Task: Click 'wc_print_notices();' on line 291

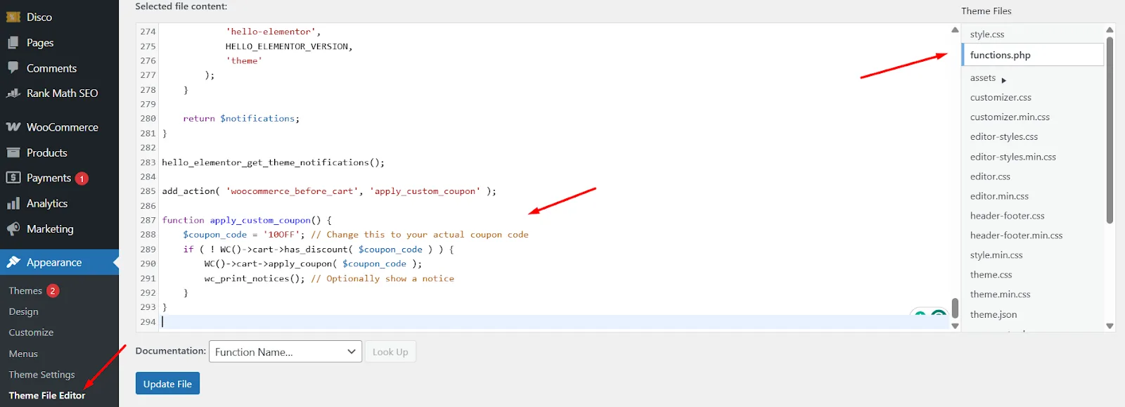Action: point(255,278)
